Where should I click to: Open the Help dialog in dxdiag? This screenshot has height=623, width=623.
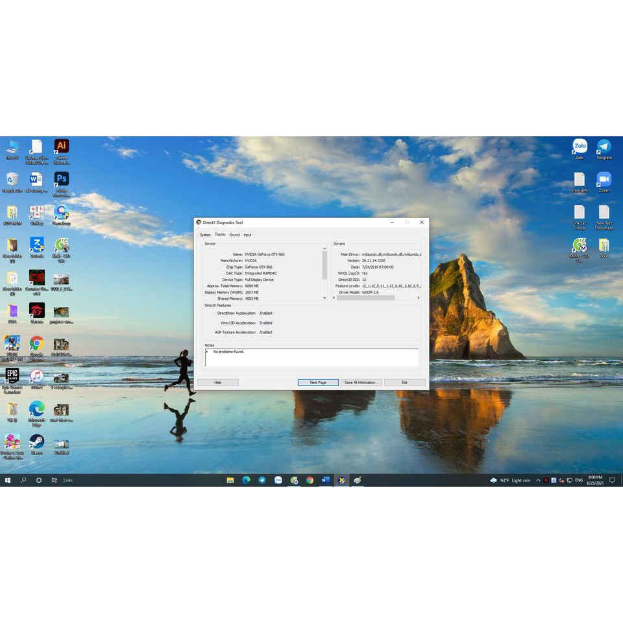218,382
